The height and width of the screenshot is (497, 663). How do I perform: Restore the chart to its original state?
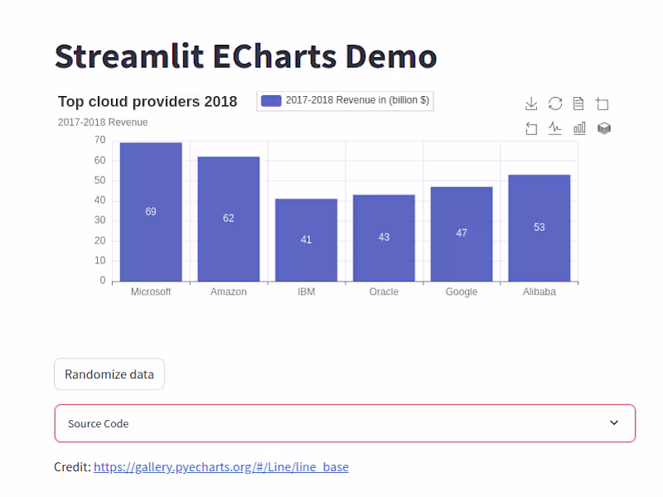[555, 104]
